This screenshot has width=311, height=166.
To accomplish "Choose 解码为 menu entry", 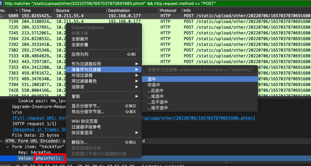I will point(104,142).
